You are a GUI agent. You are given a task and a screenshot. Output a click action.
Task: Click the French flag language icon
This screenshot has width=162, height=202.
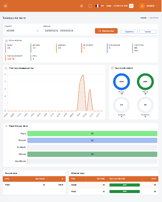pos(97,6)
